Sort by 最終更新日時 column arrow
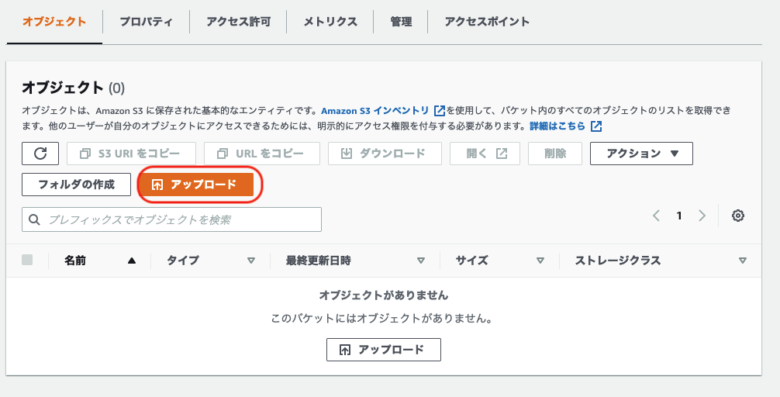The height and width of the screenshot is (397, 780). [421, 261]
